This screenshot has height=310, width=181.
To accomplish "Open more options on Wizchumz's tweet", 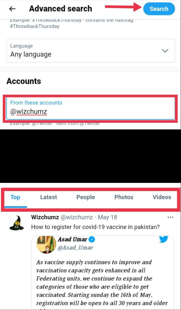I will point(170,217).
